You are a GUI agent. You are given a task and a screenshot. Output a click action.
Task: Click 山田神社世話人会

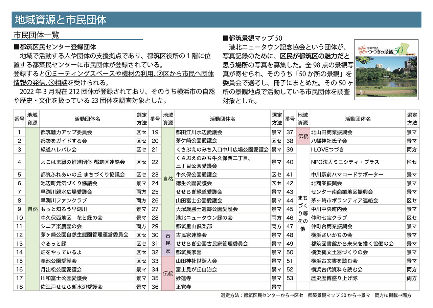197,261
